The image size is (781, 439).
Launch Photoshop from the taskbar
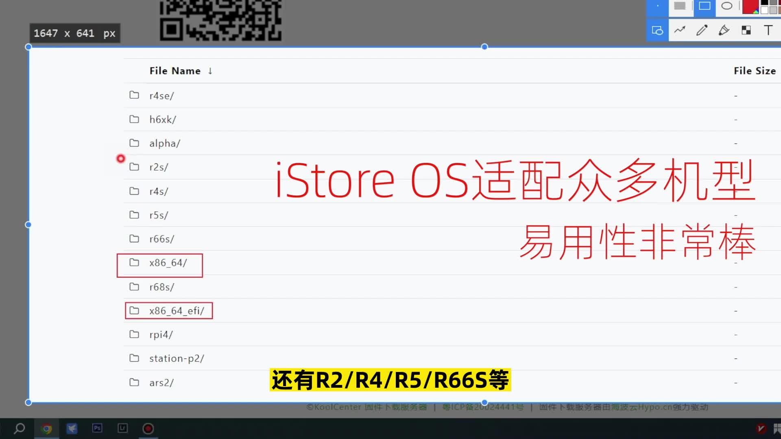[97, 428]
